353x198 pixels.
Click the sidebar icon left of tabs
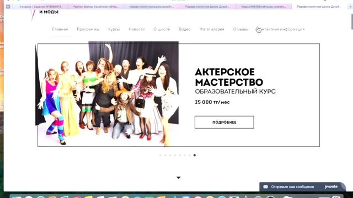(8, 7)
